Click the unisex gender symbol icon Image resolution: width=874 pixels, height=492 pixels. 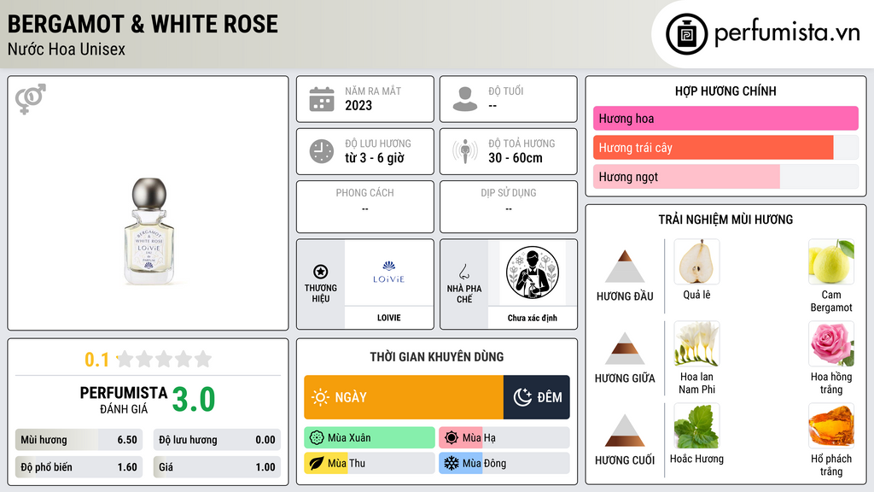pyautogui.click(x=31, y=99)
